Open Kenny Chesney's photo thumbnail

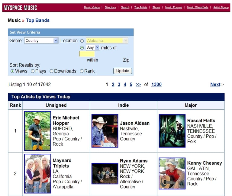(172, 174)
